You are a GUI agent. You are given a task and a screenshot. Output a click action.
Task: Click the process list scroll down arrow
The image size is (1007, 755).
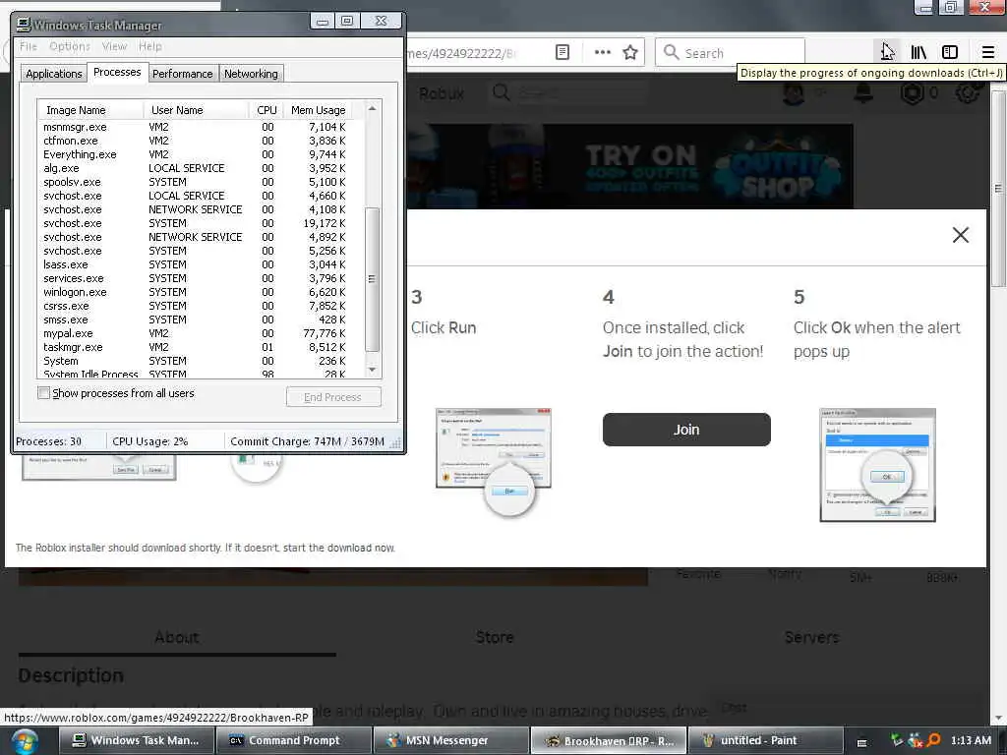pyautogui.click(x=372, y=370)
